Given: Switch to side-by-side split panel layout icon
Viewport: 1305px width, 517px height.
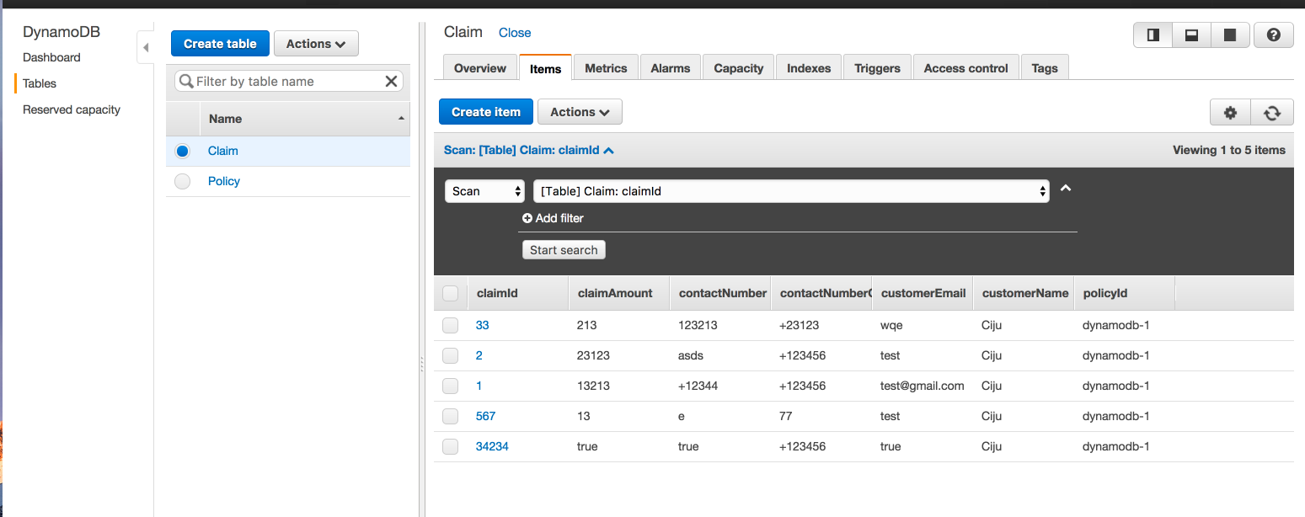Looking at the screenshot, I should click(x=1153, y=35).
